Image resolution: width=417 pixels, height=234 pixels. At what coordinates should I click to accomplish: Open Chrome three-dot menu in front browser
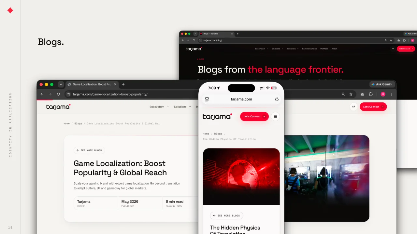coord(391,94)
